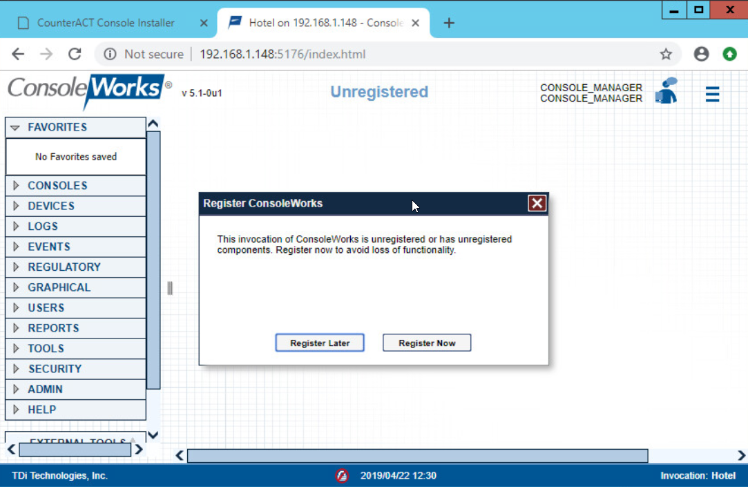Screen dimensions: 748x487
Task: Switch to the Hotel on 192.168.1.148 tab
Action: click(x=323, y=23)
